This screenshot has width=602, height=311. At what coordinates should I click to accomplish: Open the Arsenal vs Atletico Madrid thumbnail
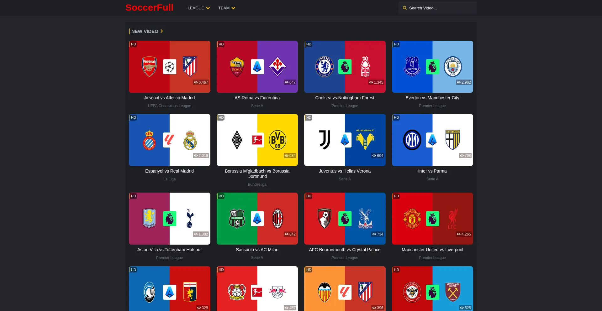170,67
